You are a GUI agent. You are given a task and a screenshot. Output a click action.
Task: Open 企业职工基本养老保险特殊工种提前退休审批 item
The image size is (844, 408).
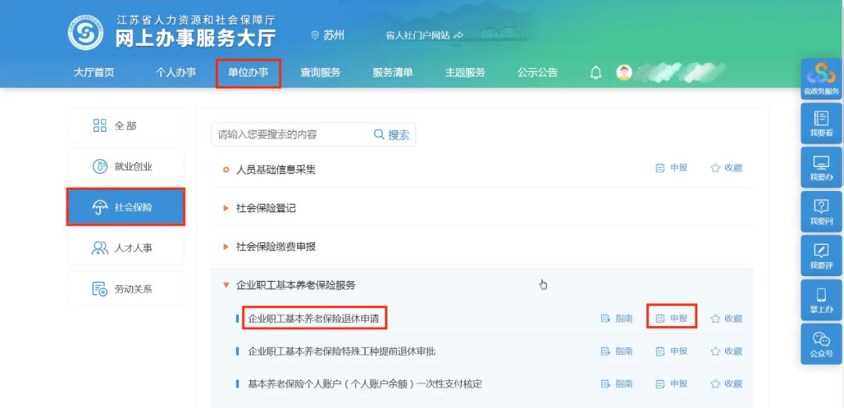point(342,352)
